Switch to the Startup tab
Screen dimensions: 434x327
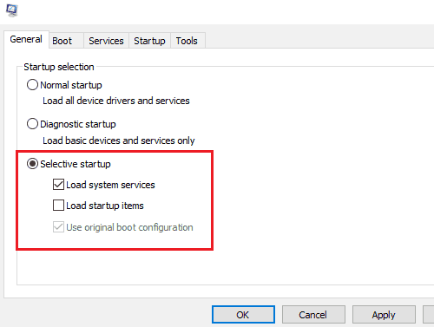point(149,41)
